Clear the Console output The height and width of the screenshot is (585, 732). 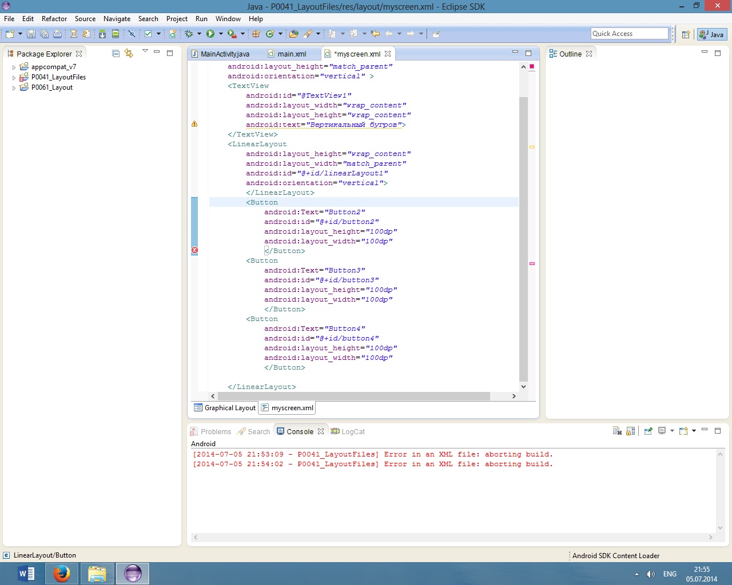coord(617,431)
